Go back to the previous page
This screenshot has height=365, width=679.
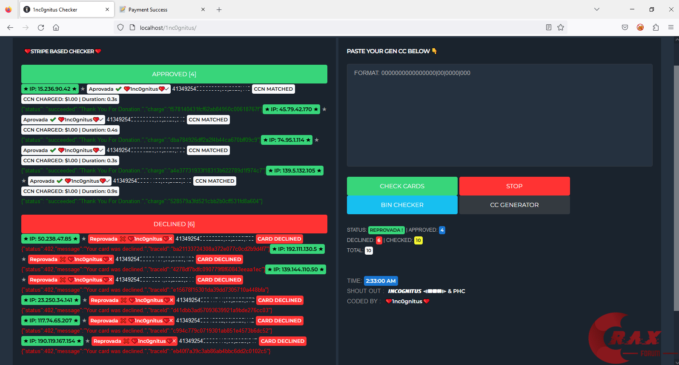[x=10, y=28]
